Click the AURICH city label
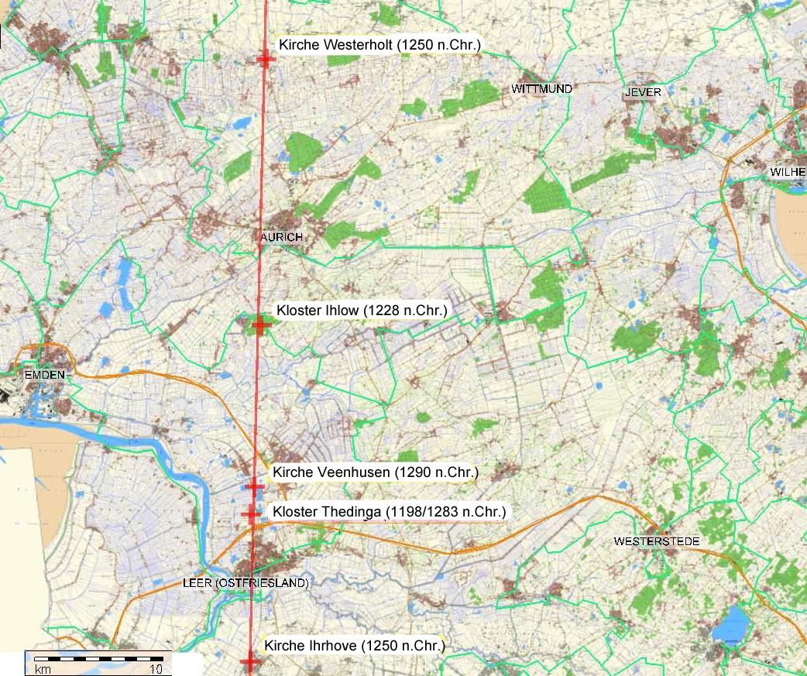Viewport: 807px width, 676px height. point(281,237)
